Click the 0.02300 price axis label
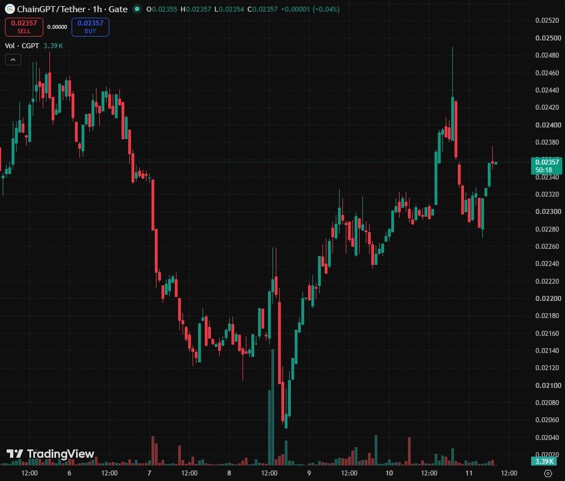The width and height of the screenshot is (565, 481). (548, 212)
